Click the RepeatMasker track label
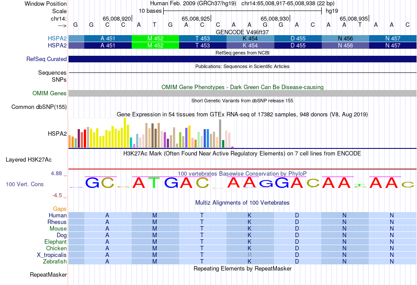This screenshot has width=417, height=285. [x=48, y=274]
